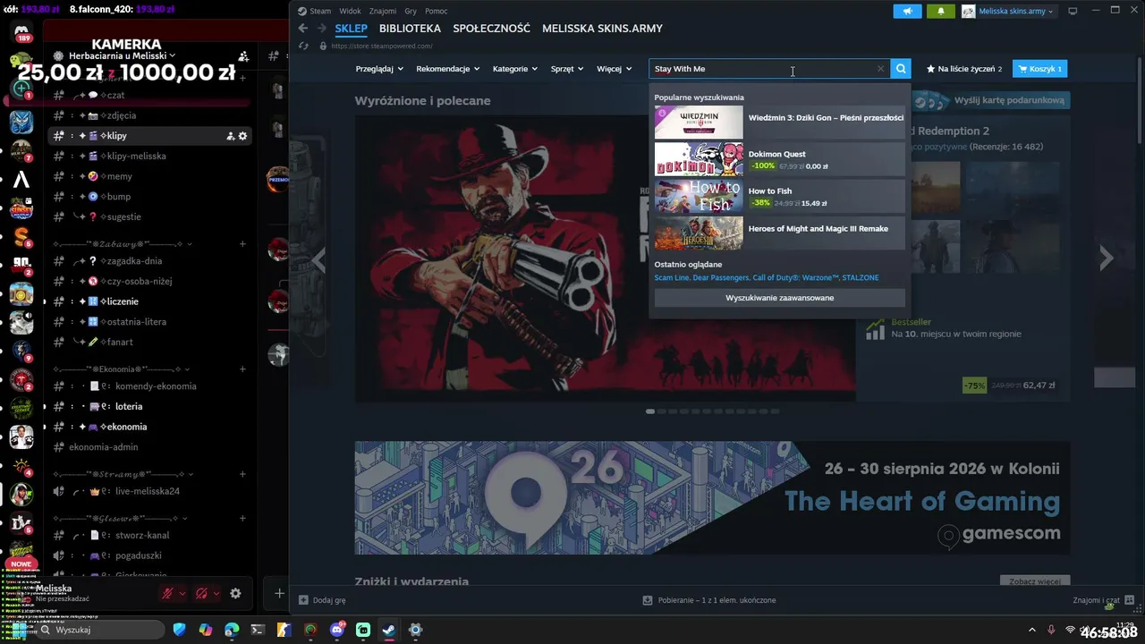This screenshot has height=644, width=1145.
Task: Open Na liście życzeń wishlist
Action: tap(964, 69)
